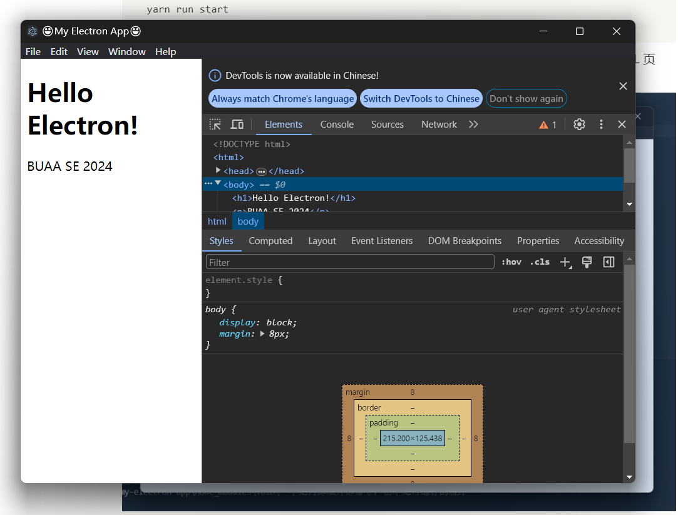
Task: Click the Styles pane scrollbar thumb
Action: 630,354
